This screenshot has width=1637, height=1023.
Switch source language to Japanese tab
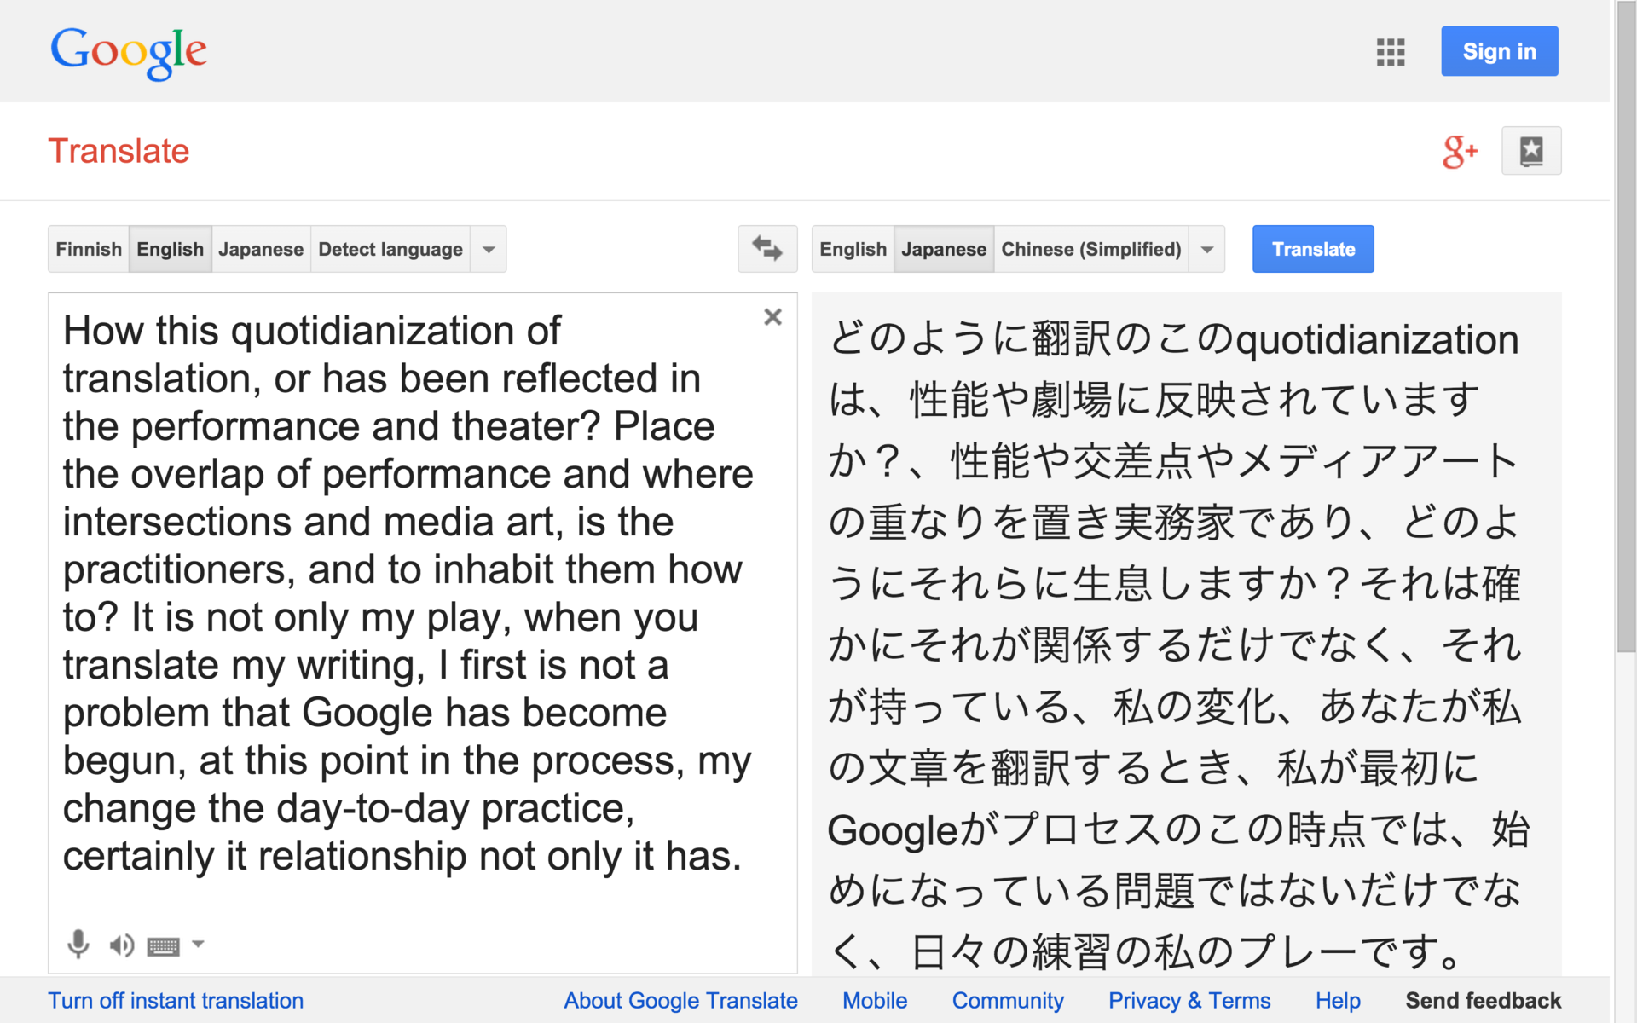(261, 249)
